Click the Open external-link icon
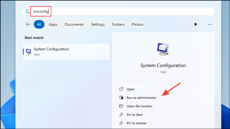 click(x=121, y=89)
